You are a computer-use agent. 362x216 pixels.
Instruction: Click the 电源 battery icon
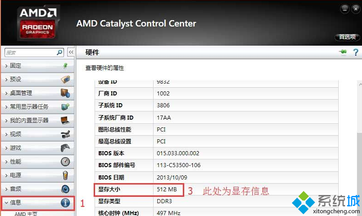point(65,175)
